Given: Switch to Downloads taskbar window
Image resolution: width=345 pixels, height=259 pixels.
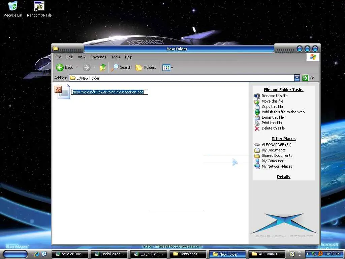Looking at the screenshot, I should tap(188, 254).
